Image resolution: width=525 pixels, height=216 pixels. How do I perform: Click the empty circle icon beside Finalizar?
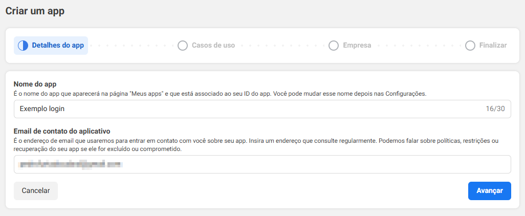470,46
